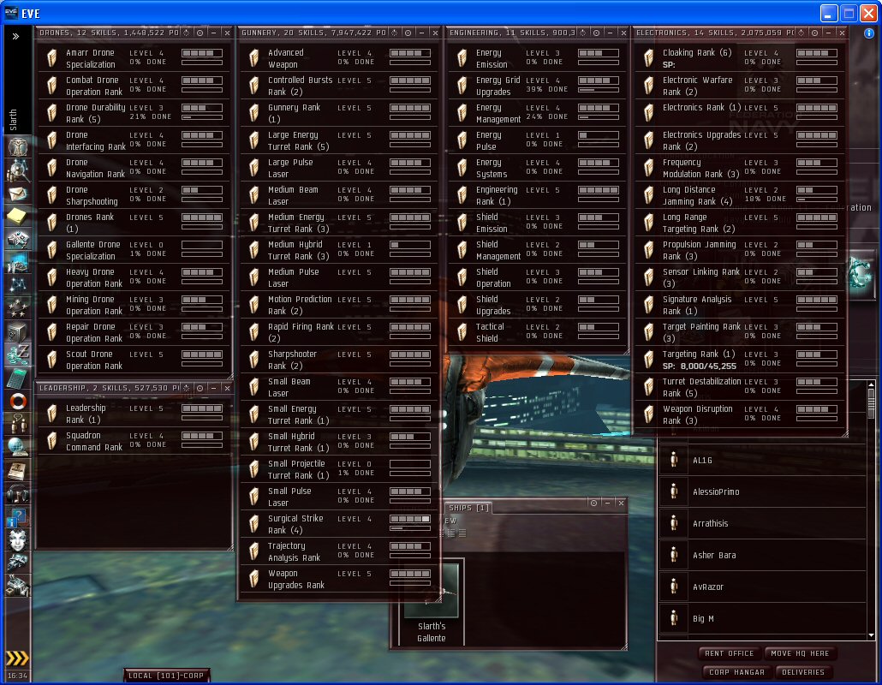Click the RENT OFFICE button
This screenshot has height=685, width=882.
pos(729,653)
